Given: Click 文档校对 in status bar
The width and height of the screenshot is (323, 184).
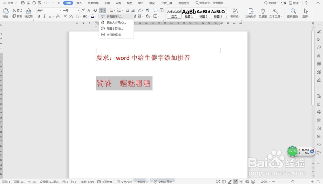Looking at the screenshot, I should pyautogui.click(x=124, y=182).
